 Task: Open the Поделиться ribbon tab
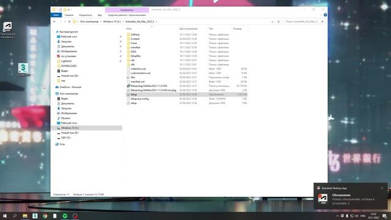[86, 15]
